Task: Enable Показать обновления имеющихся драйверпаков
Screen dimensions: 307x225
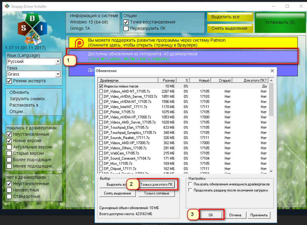Action: [190, 184]
